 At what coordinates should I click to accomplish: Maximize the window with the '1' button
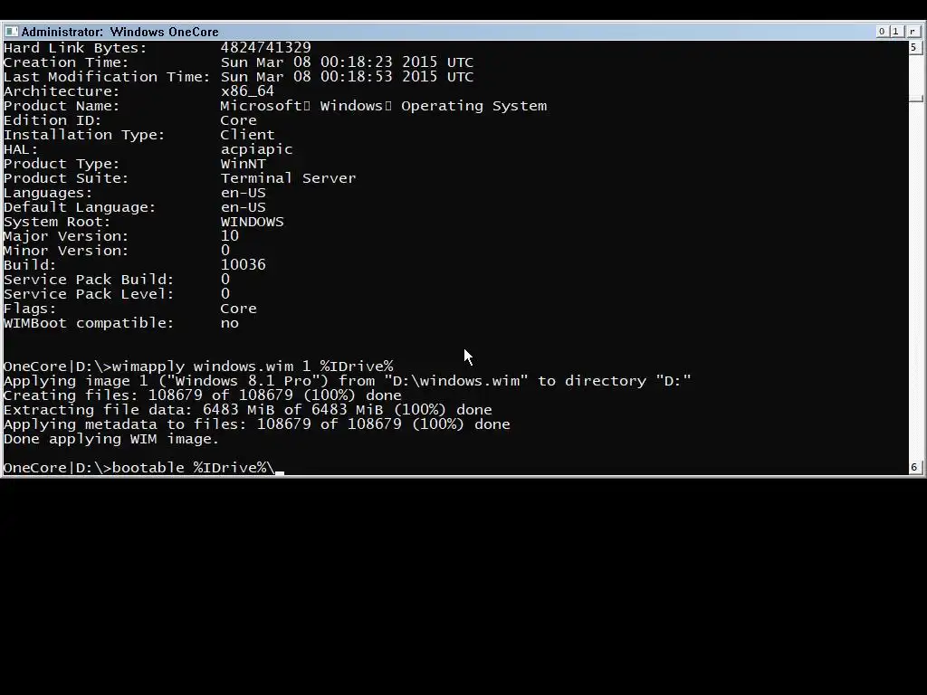click(895, 32)
